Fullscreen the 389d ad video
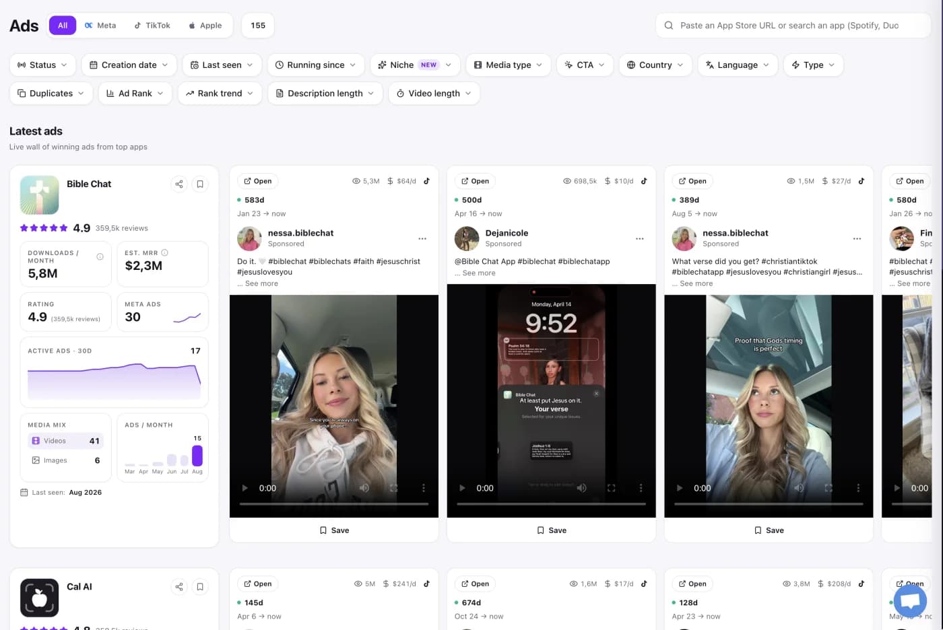 pyautogui.click(x=828, y=488)
